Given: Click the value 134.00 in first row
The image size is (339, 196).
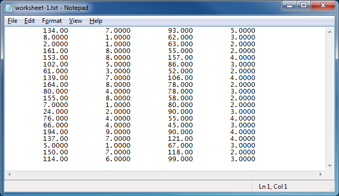Looking at the screenshot, I should (x=56, y=31).
